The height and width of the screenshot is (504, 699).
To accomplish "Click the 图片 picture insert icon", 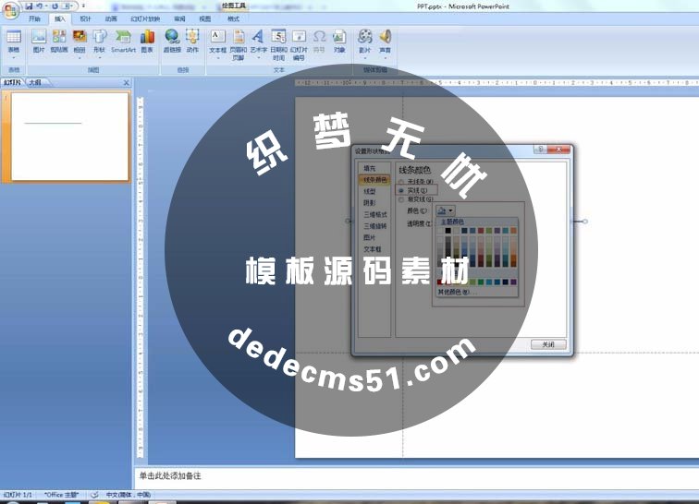I will tap(39, 40).
